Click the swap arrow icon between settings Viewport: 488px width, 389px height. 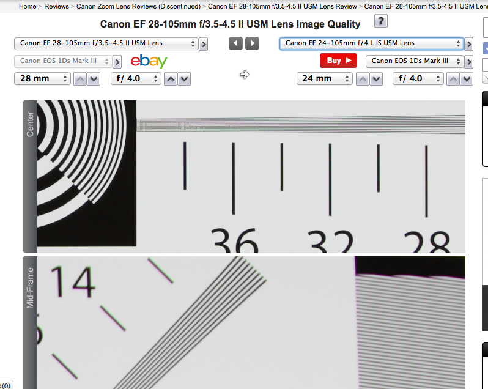[x=244, y=75]
